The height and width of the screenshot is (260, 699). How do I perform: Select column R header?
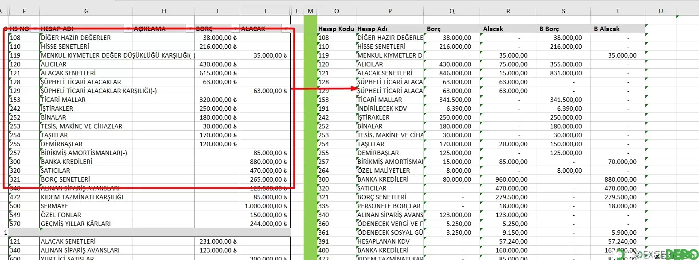tap(508, 11)
